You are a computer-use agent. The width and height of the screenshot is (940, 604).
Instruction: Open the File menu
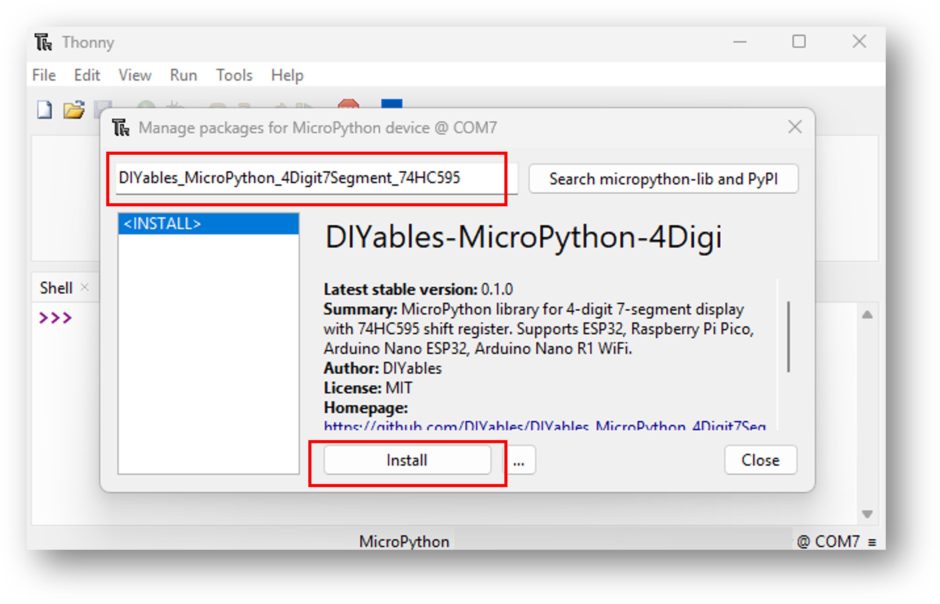click(x=44, y=75)
